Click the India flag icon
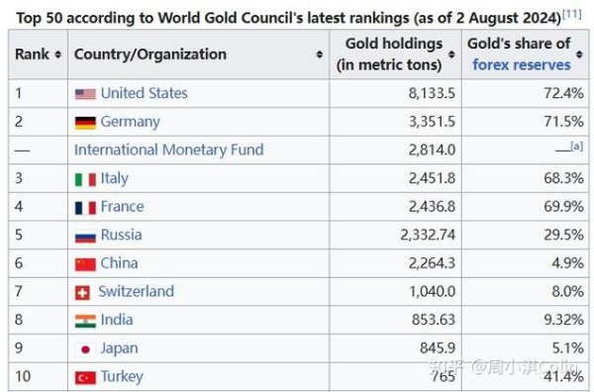The width and height of the screenshot is (594, 392). (85, 321)
